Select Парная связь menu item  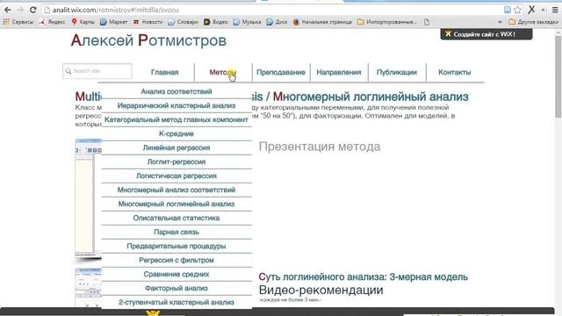pyautogui.click(x=177, y=232)
